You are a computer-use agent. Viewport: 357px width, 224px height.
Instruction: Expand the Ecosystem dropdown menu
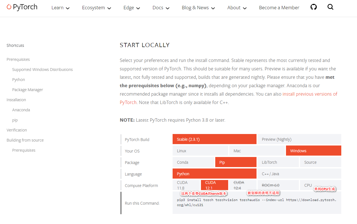97,8
